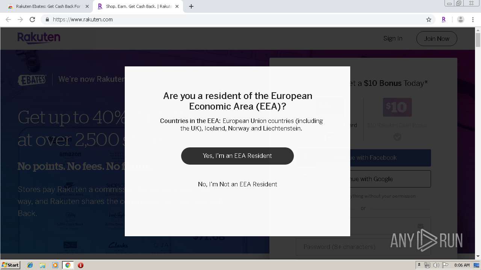Open the Windows Start menu
Image resolution: width=481 pixels, height=270 pixels.
(x=11, y=265)
